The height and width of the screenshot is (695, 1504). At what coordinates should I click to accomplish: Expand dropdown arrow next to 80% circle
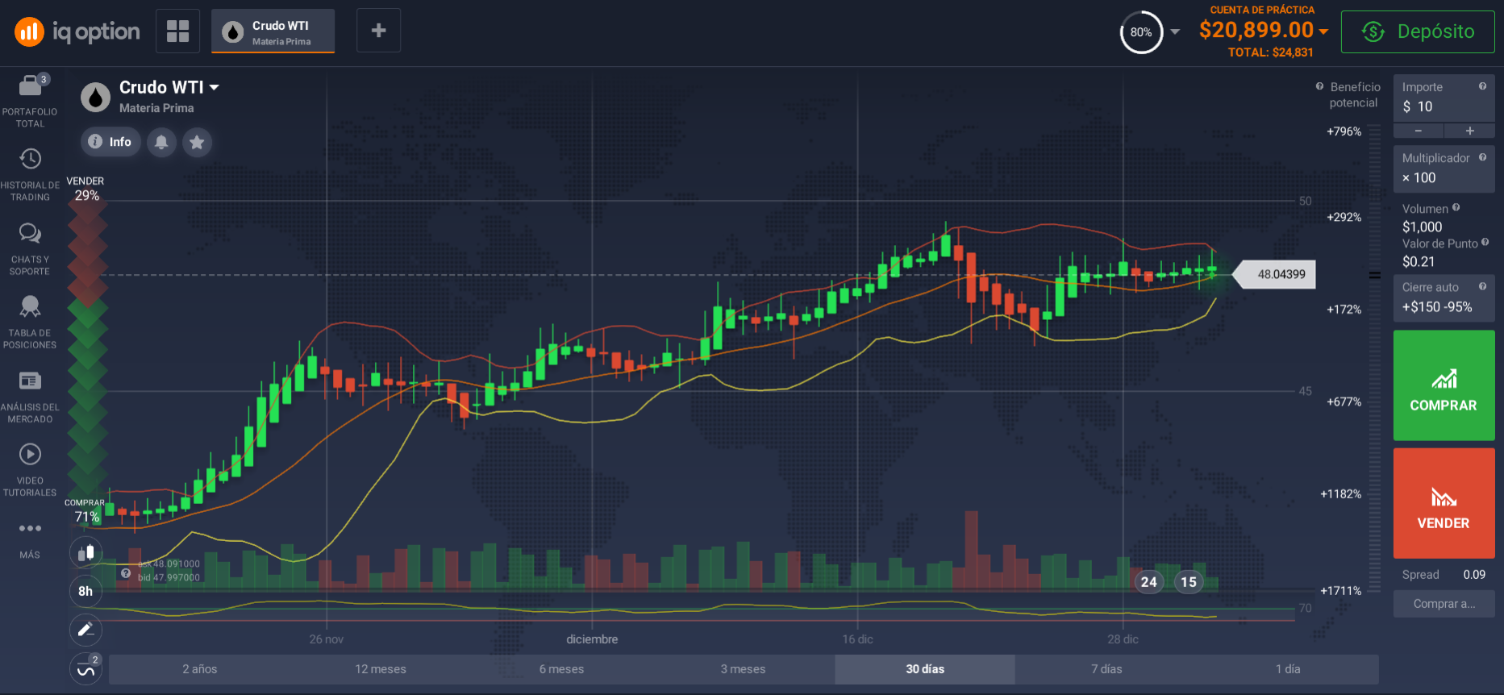[1175, 32]
